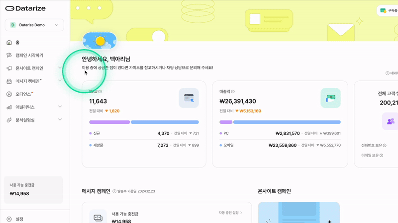Click info icon beside 전화번호 보유
The height and width of the screenshot is (223, 398).
[385, 145]
